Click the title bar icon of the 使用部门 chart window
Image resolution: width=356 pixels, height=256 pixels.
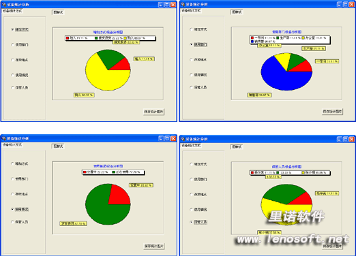183,4
